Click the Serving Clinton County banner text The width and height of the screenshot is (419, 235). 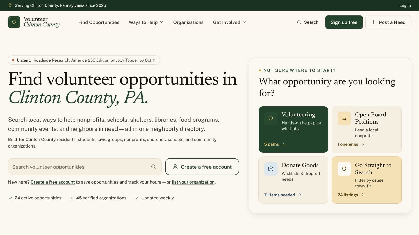[x=60, y=5]
